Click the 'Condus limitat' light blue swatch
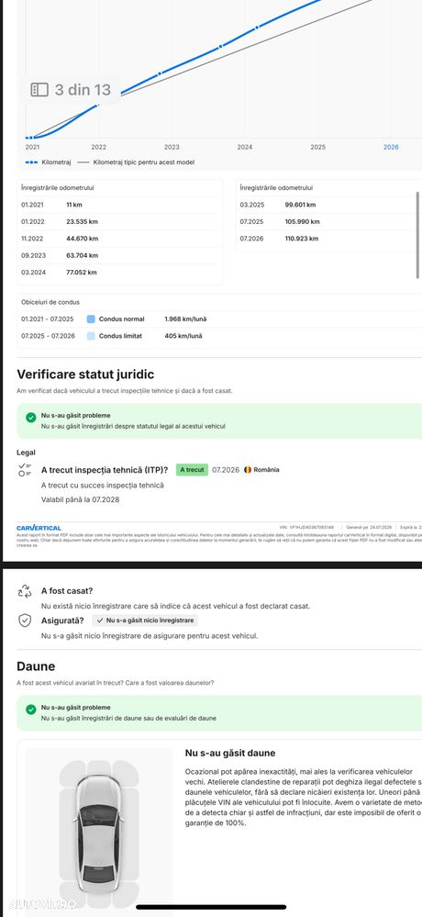This screenshot has width=422, height=917. click(91, 336)
